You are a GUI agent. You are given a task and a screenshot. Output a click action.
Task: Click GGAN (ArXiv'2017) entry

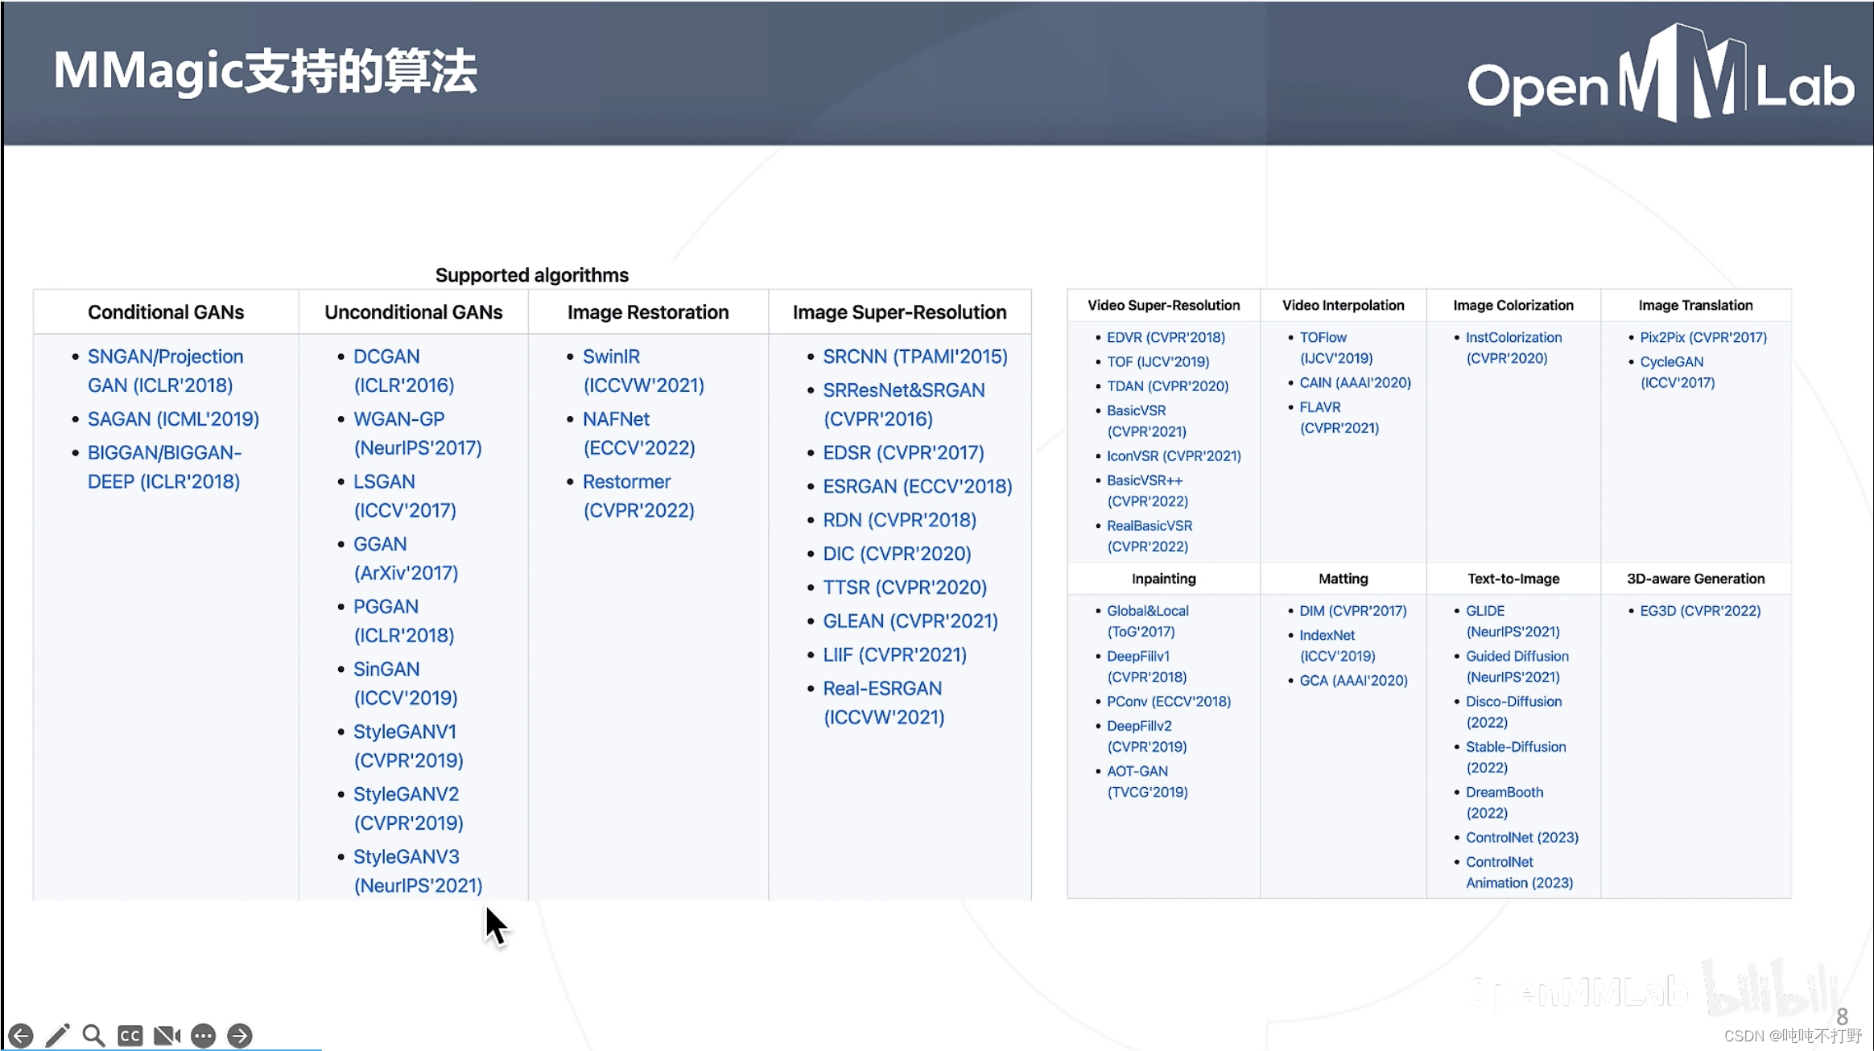pyautogui.click(x=406, y=558)
